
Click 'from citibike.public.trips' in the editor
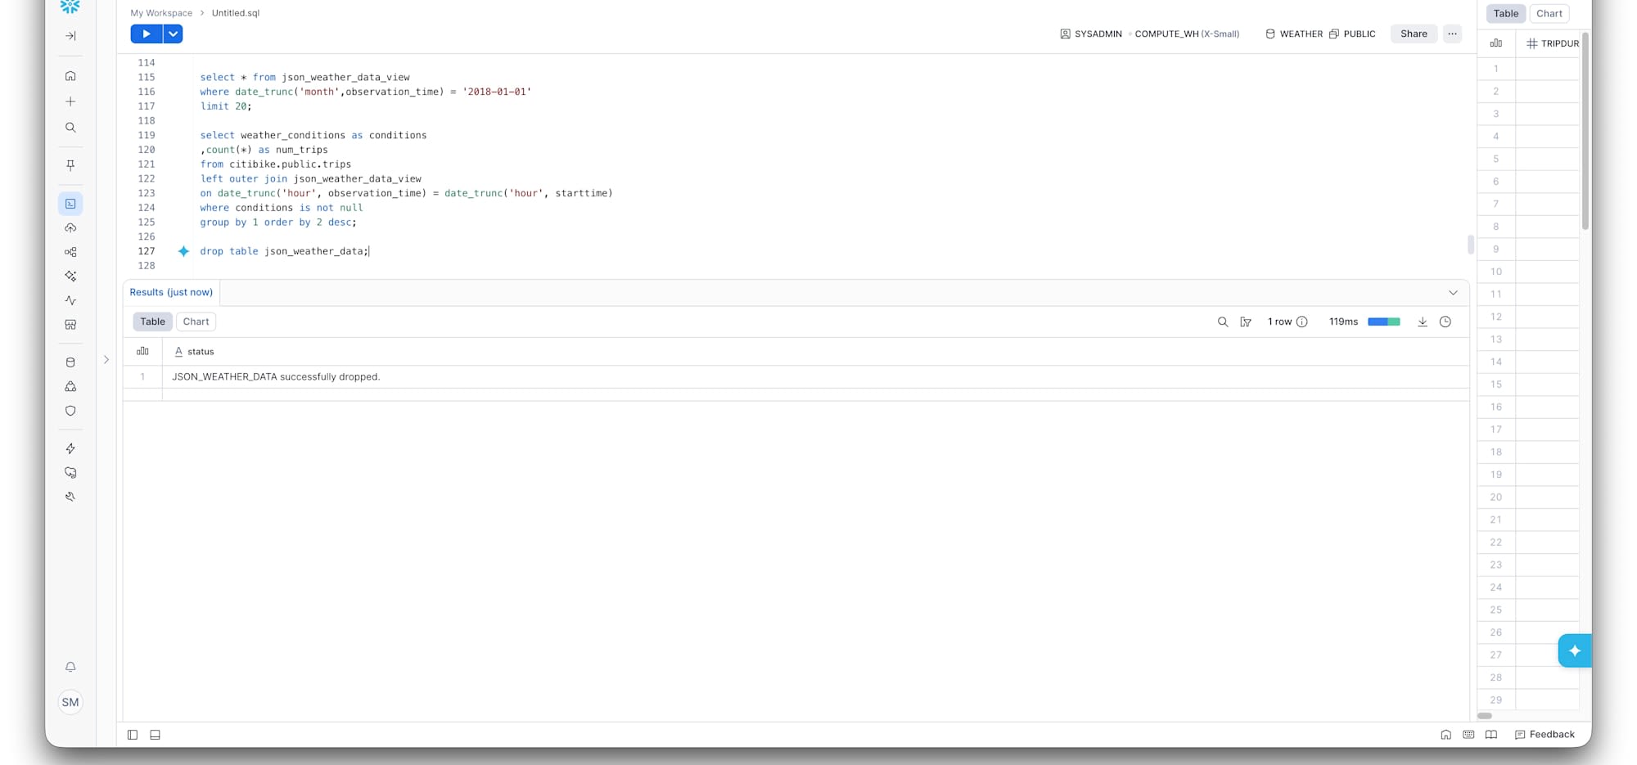(276, 164)
